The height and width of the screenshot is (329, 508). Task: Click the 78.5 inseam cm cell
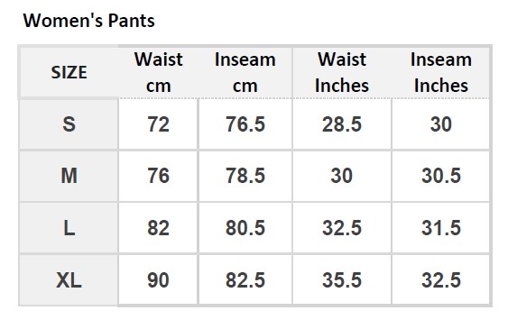(245, 176)
